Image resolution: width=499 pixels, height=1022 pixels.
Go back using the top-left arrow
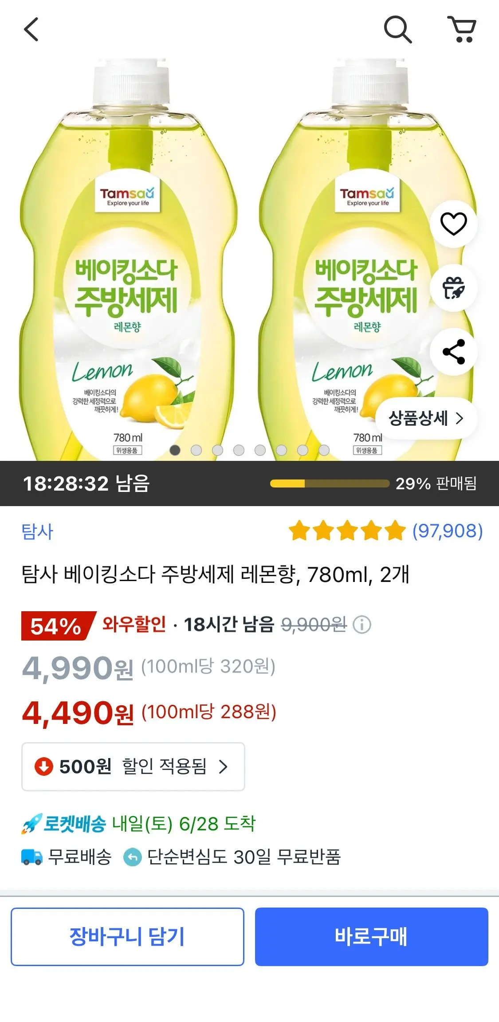click(31, 29)
